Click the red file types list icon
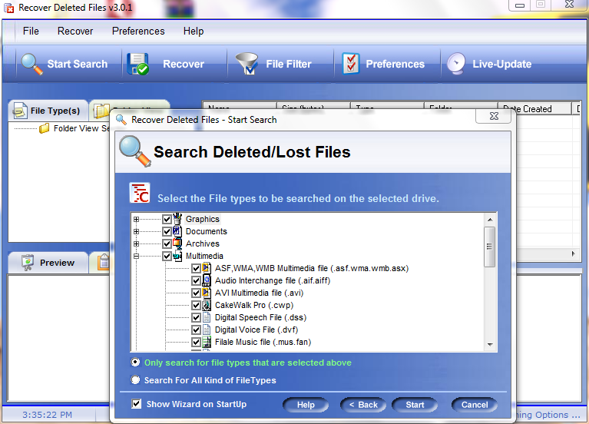 (140, 193)
